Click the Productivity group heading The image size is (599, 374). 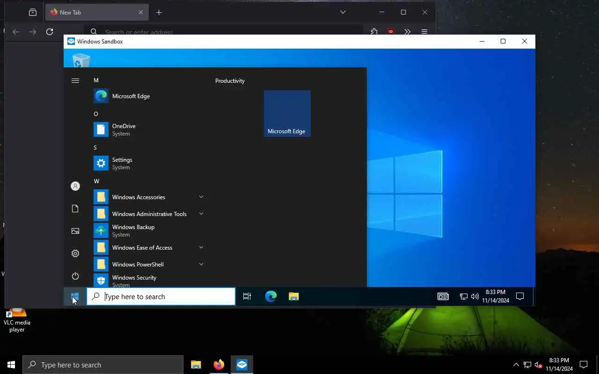(230, 81)
